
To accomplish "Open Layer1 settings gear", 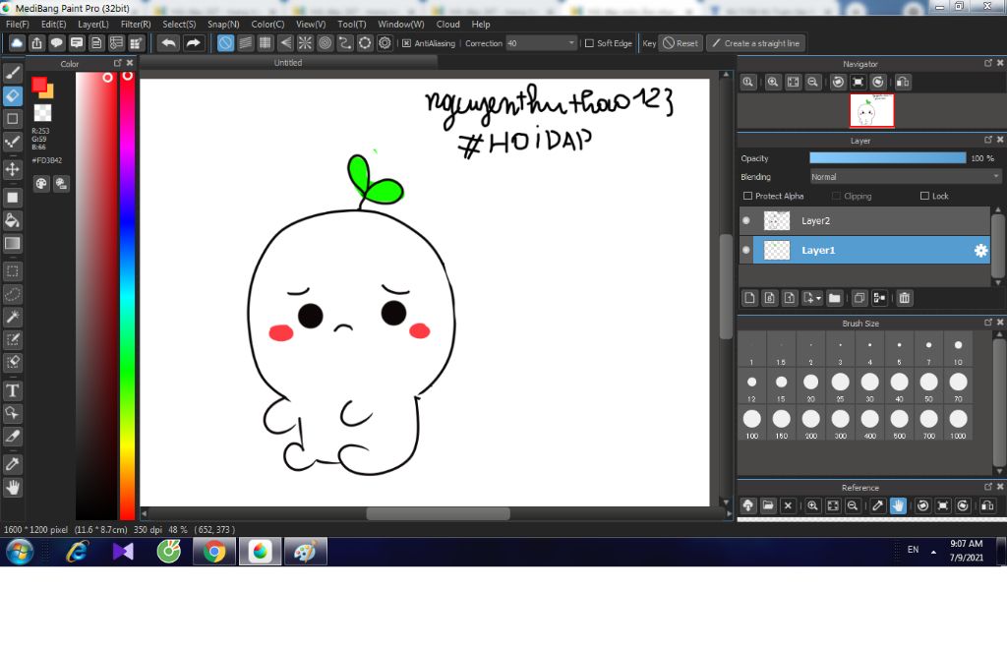I will 980,251.
